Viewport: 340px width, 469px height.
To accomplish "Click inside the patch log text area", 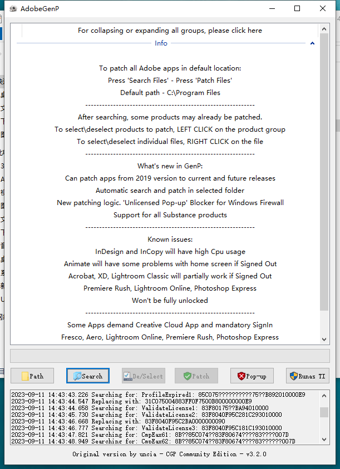I will (x=161, y=417).
